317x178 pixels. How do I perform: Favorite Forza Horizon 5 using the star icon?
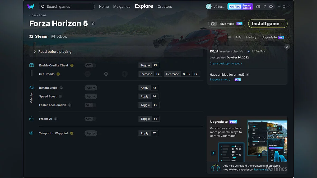93,23
